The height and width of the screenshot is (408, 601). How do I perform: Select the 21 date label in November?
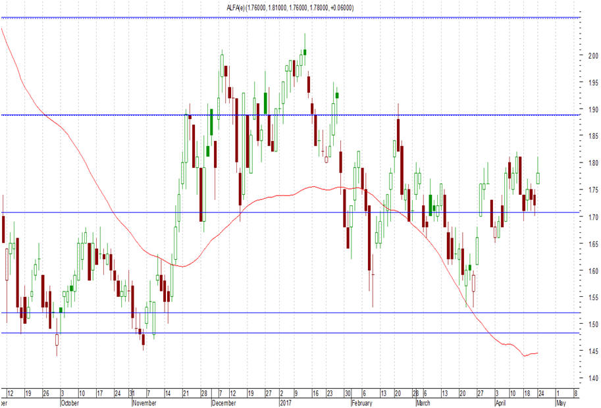coord(186,394)
